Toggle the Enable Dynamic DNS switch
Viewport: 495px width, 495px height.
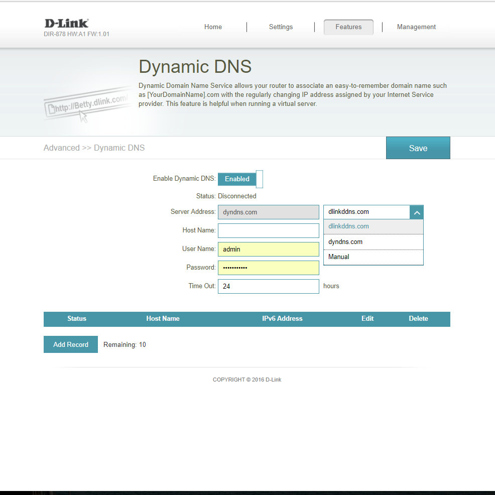coord(240,179)
